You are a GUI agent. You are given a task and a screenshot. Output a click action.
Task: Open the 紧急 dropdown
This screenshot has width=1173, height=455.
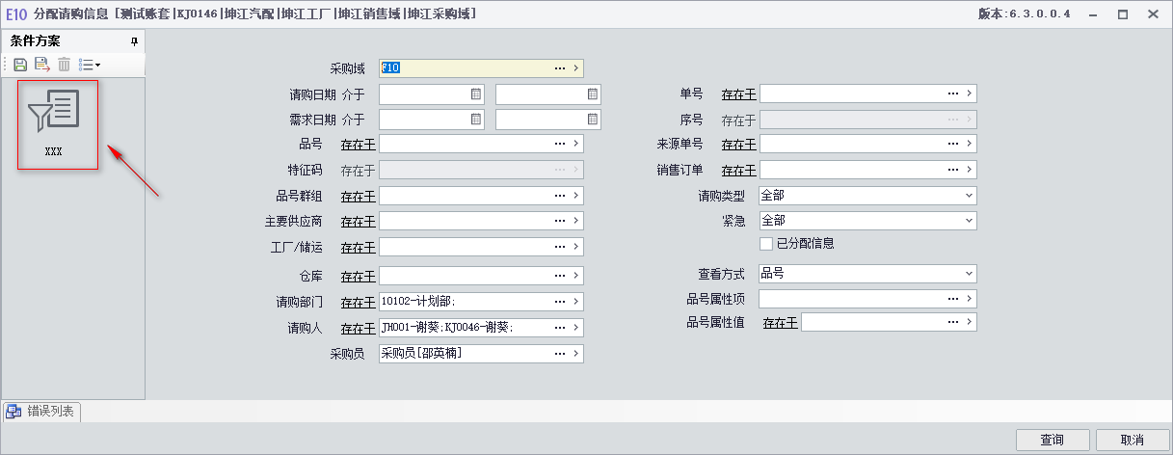(x=969, y=221)
